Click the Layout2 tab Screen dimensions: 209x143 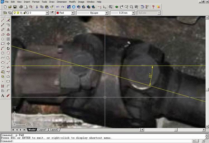click(x=54, y=130)
